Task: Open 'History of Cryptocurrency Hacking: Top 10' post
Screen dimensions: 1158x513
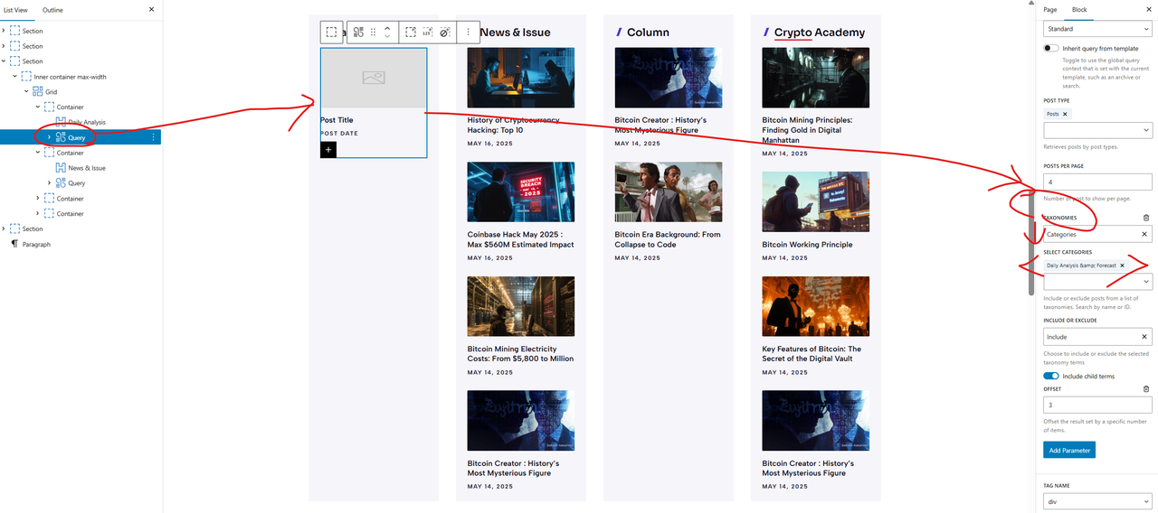Action: point(513,125)
